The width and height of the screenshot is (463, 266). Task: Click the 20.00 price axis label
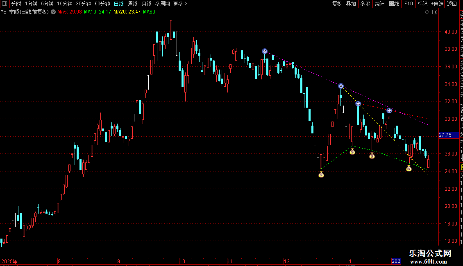point(451,206)
